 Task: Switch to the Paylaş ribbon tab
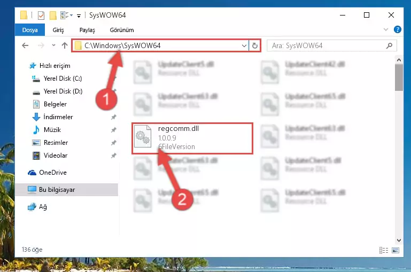pos(87,30)
